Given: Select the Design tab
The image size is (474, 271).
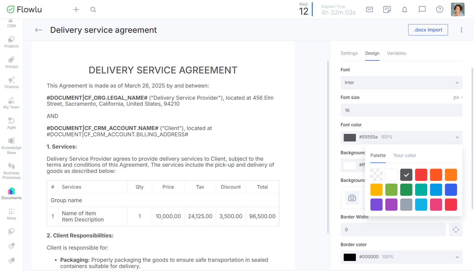Looking at the screenshot, I should click(372, 53).
